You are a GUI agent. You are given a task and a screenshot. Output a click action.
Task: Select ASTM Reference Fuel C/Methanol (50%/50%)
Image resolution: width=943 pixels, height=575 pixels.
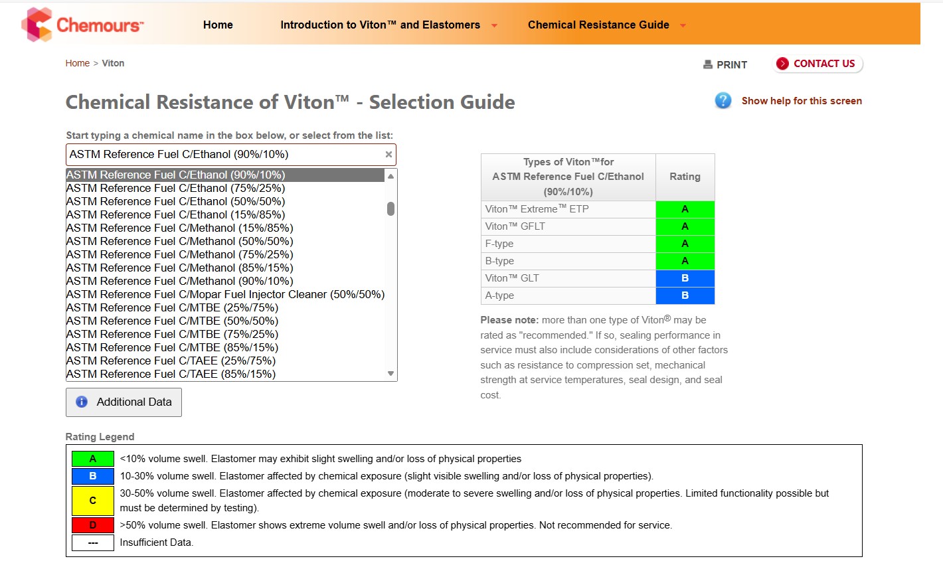pyautogui.click(x=179, y=242)
